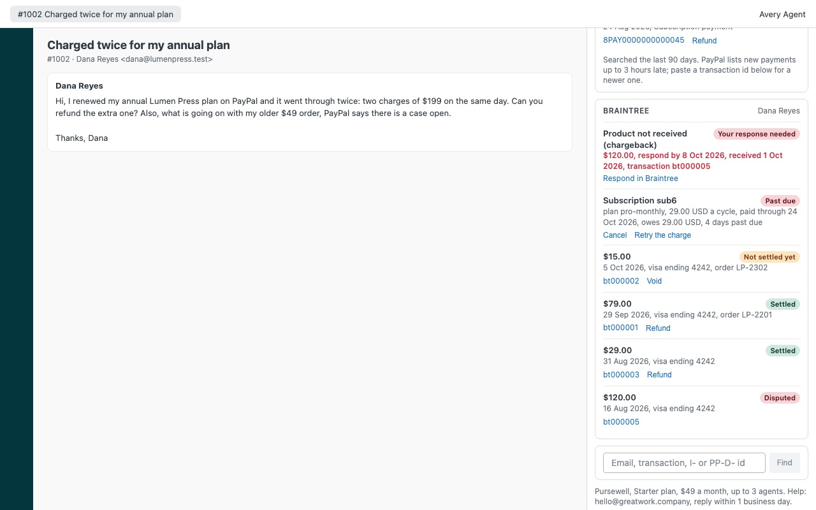Open disputed transaction bt000005
The width and height of the screenshot is (816, 510).
click(x=621, y=422)
